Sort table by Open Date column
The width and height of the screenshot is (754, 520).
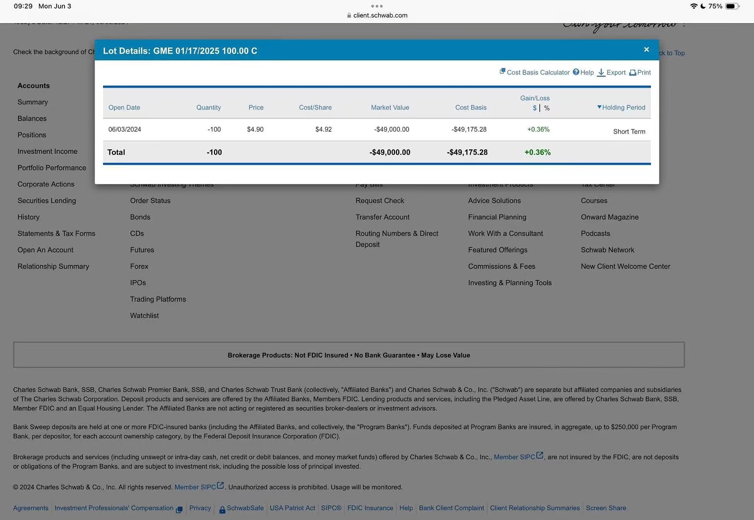124,107
